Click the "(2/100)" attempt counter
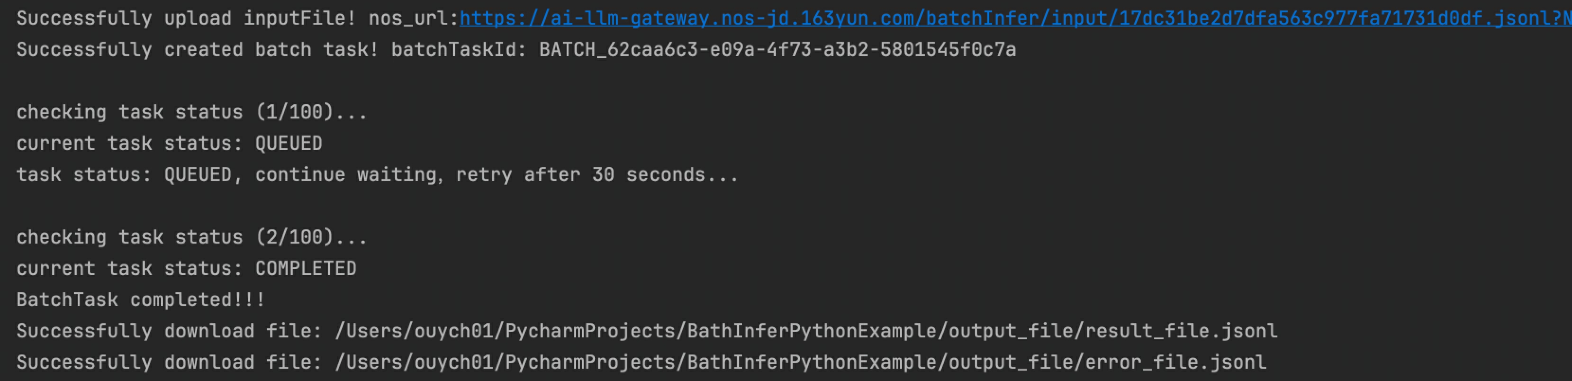 tap(294, 237)
